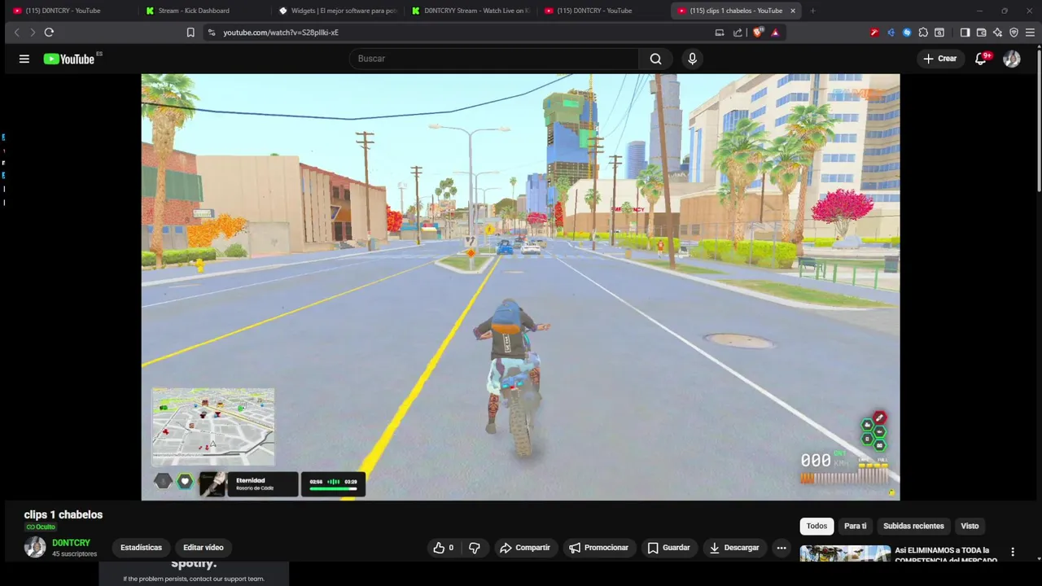Open browser main menu
The image size is (1042, 586).
(1030, 33)
